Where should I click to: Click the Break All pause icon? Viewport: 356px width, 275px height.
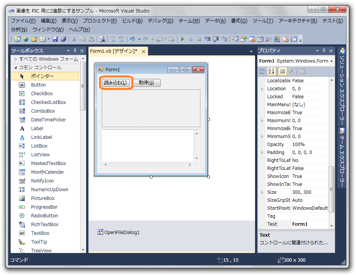[x=191, y=39]
